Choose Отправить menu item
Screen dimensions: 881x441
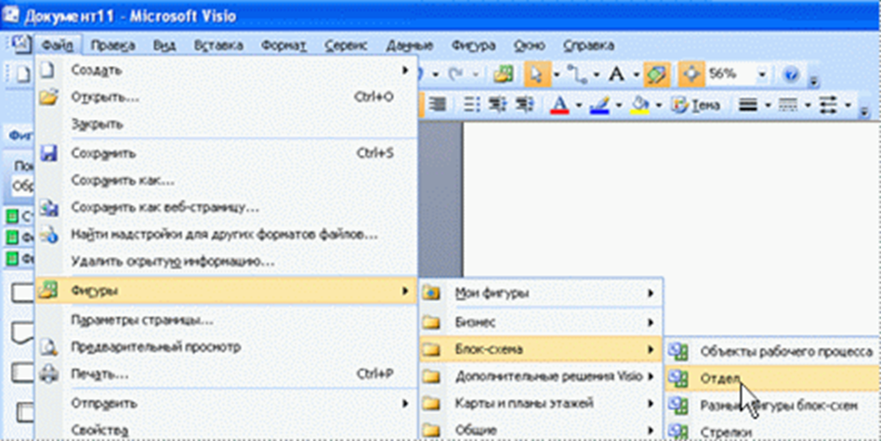[226, 404]
